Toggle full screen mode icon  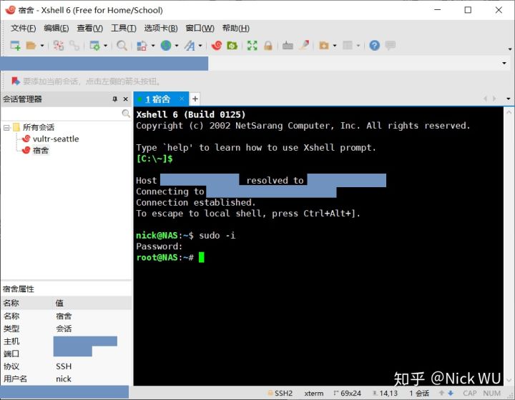tap(252, 46)
